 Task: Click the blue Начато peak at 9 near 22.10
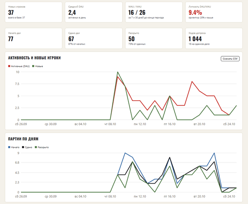point(214,153)
